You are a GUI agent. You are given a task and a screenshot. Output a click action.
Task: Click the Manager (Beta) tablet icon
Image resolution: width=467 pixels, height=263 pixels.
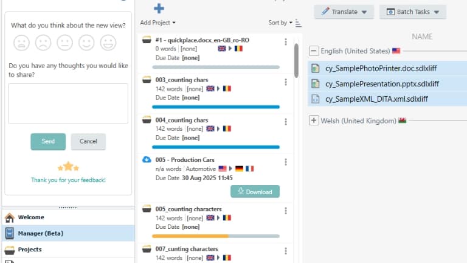10,233
